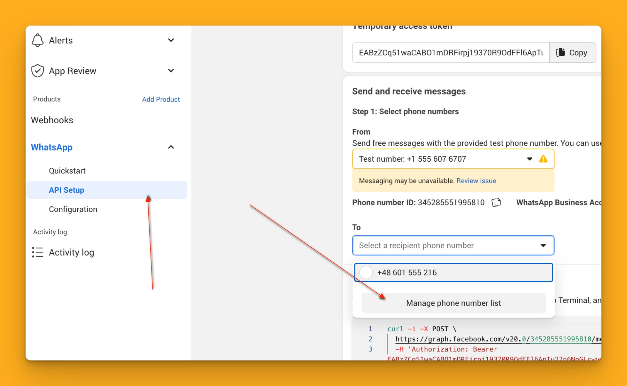Click the clipboard icon in the Copy button
The width and height of the screenshot is (627, 386).
point(560,52)
